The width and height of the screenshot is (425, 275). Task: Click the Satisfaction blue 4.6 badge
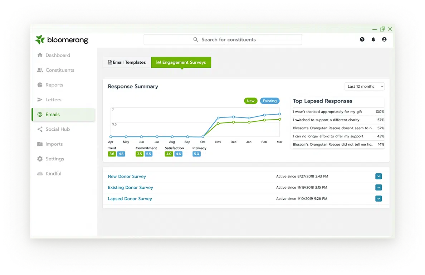179,154
